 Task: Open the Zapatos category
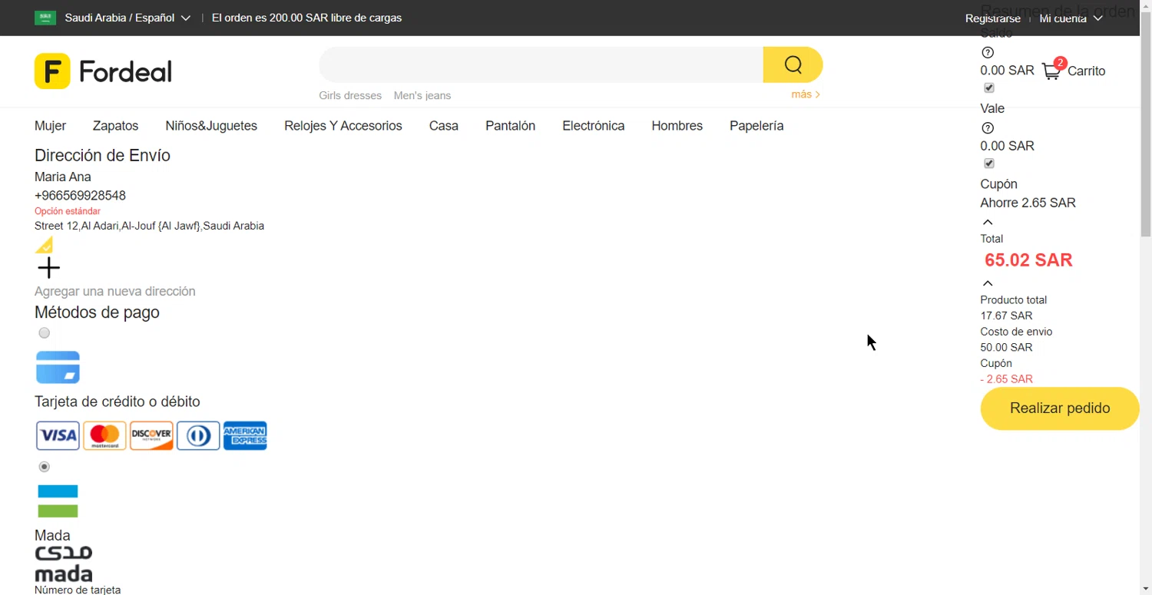click(116, 126)
